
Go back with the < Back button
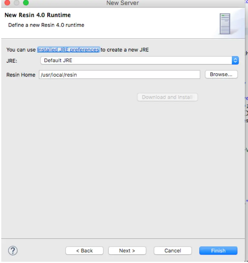tap(84, 251)
